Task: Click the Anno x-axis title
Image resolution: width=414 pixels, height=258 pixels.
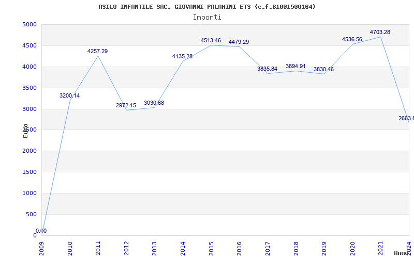Action: 401,253
